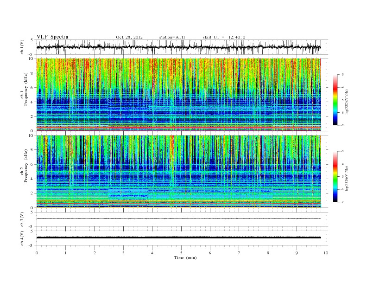Viewport: 367px width, 284px height.
Task: Click the "ch.3(V)" y-axis label
Action: click(x=22, y=219)
